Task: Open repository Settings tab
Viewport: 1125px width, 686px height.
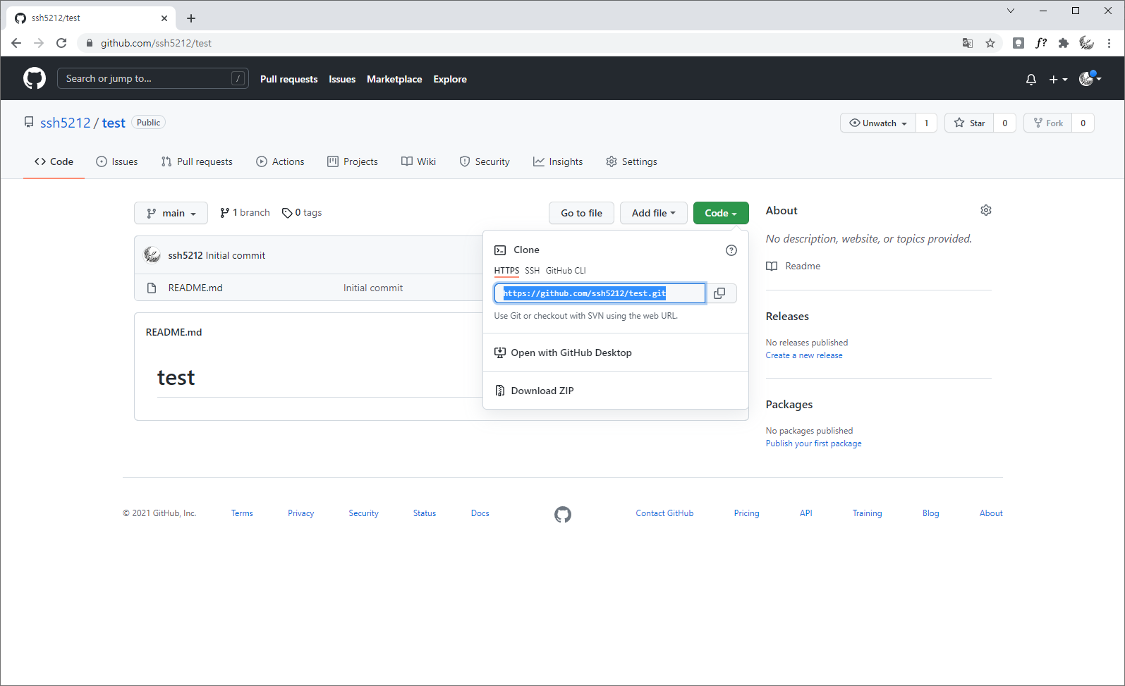Action: click(x=631, y=161)
